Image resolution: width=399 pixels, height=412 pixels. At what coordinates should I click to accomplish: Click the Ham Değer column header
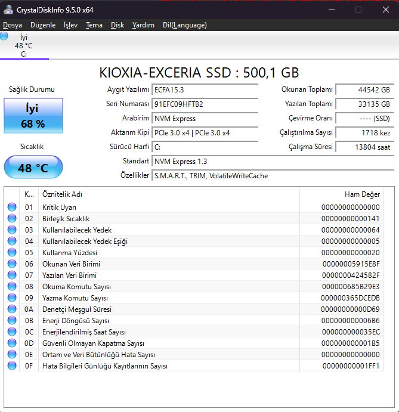point(362,194)
